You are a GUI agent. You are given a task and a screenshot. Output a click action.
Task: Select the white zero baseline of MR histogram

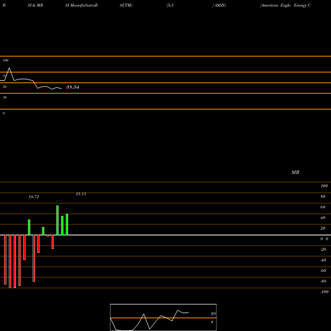[x=165, y=235]
